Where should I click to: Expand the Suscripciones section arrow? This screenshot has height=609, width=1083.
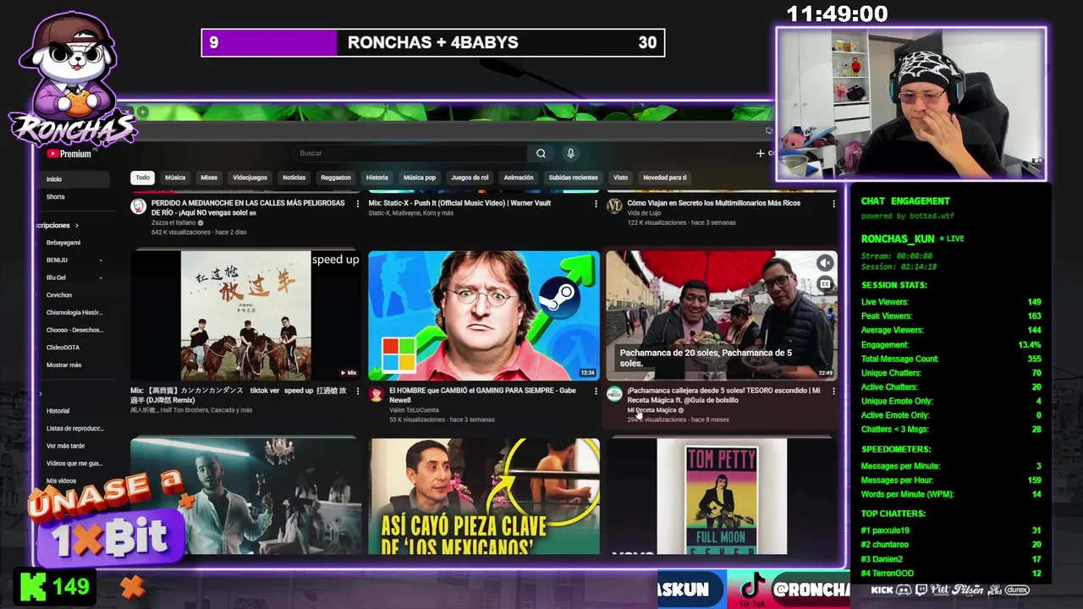77,225
